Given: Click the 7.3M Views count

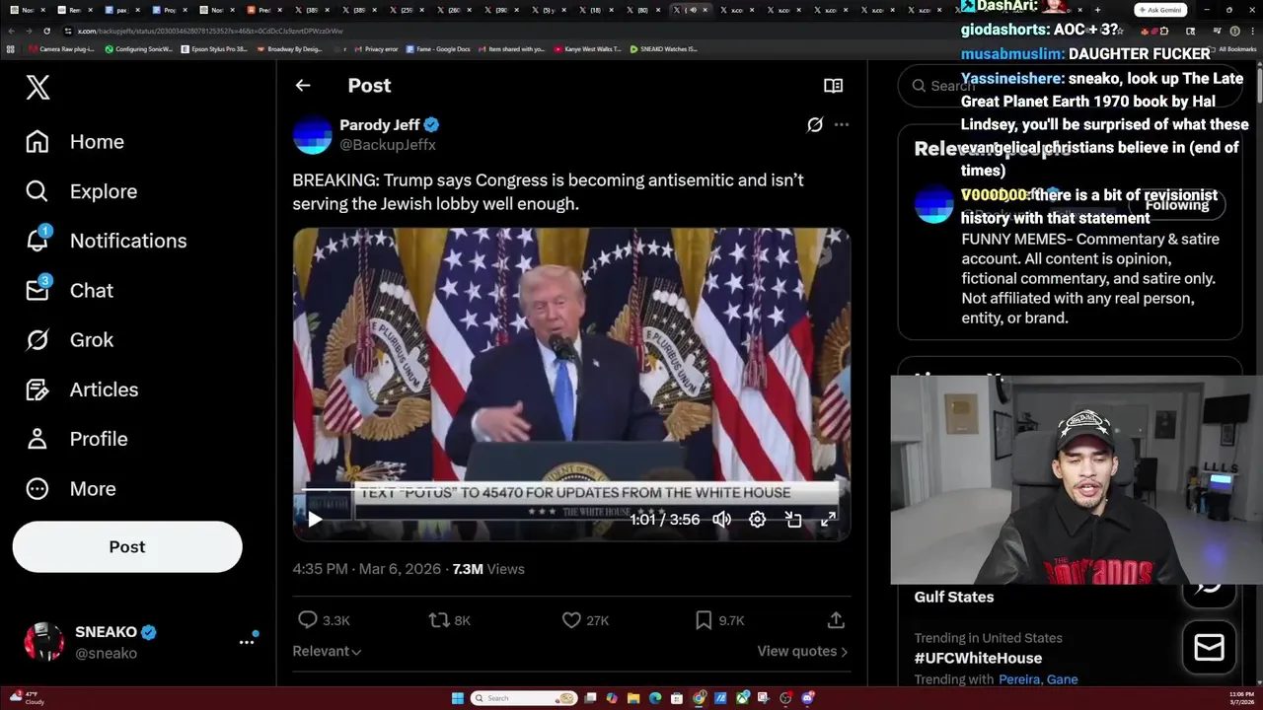Looking at the screenshot, I should pyautogui.click(x=488, y=569).
